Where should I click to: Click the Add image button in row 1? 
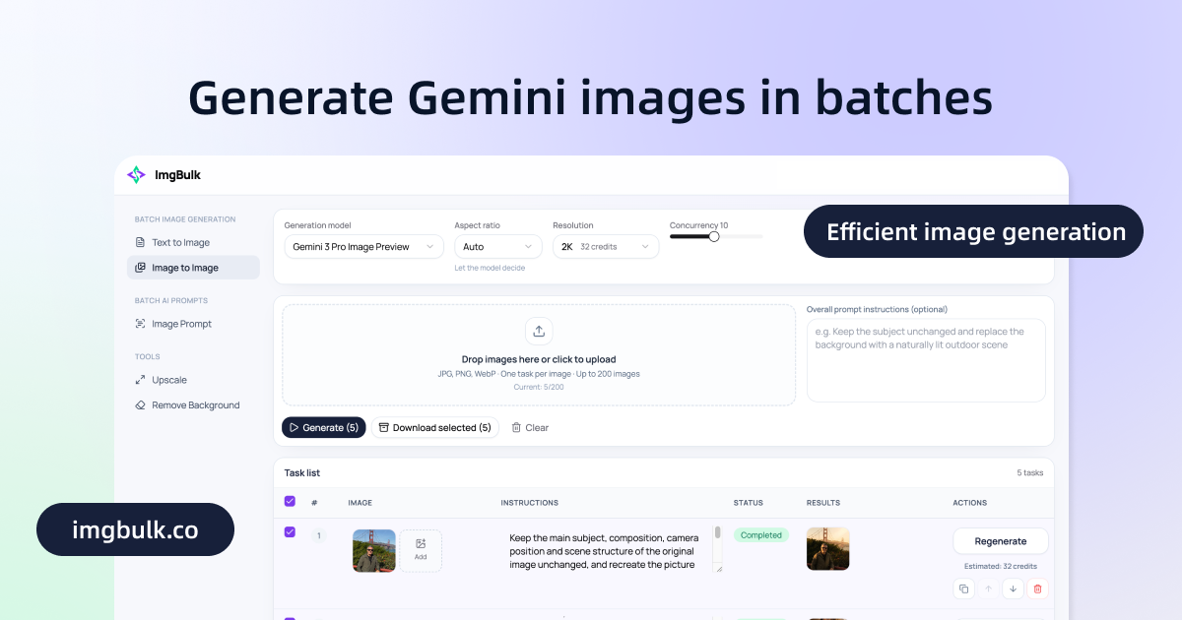pos(421,551)
